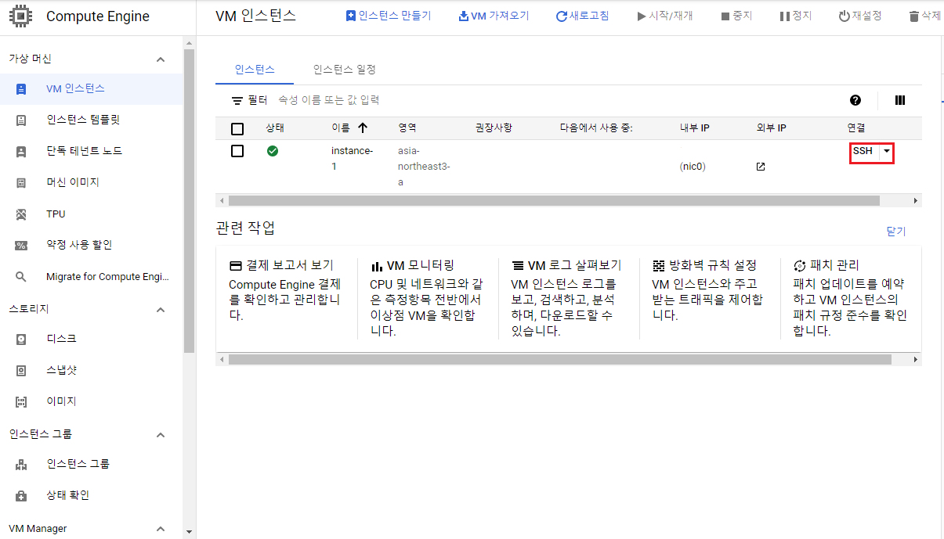944x539 pixels.
Task: Click the 이름 column sort arrow
Action: click(362, 128)
